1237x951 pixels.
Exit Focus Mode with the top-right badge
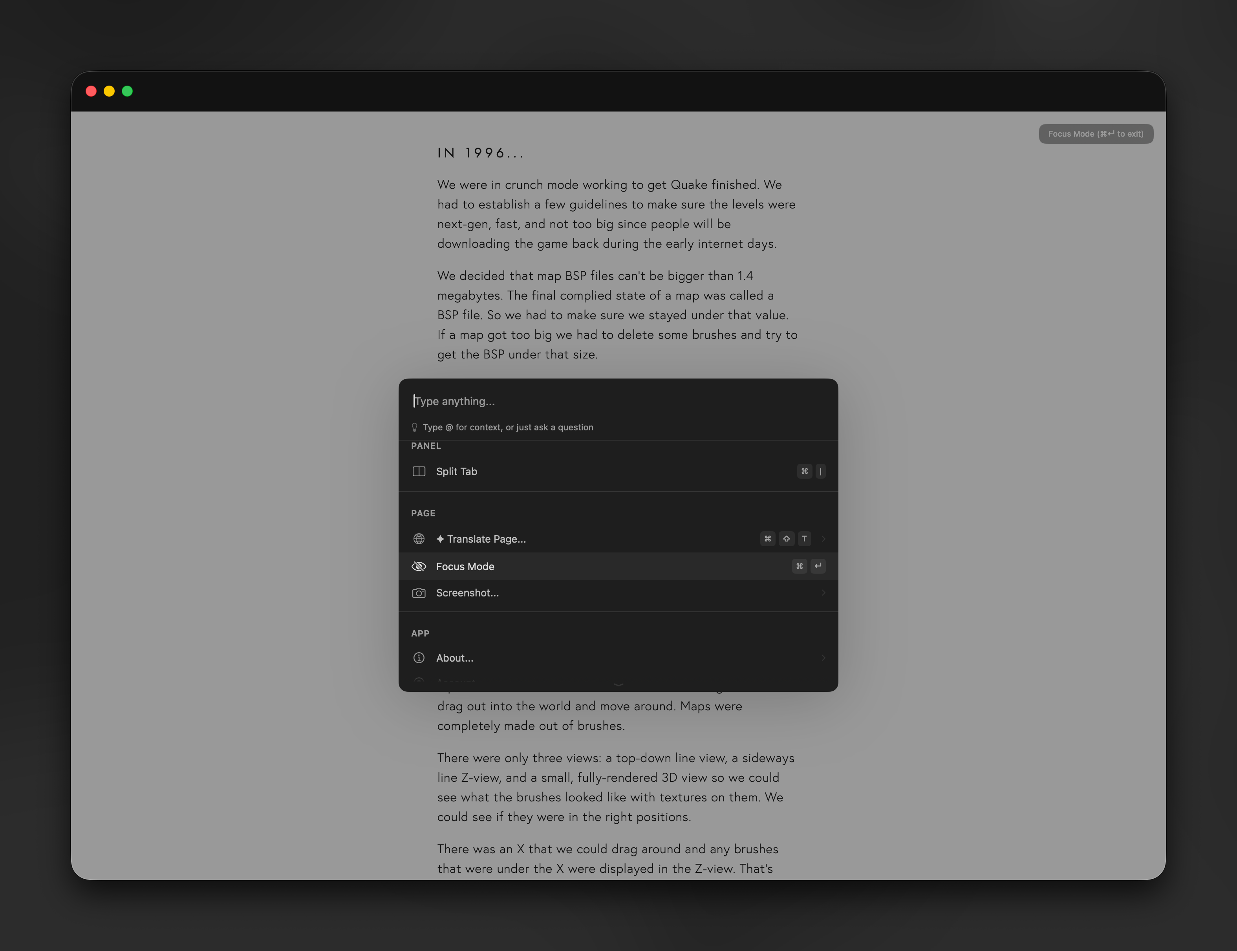[1096, 134]
